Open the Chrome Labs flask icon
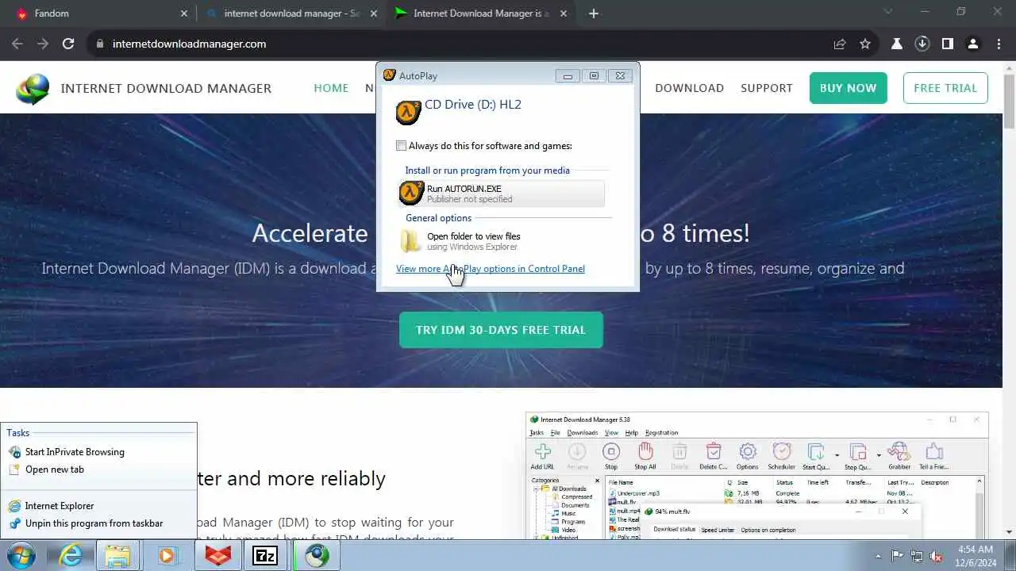 click(x=897, y=44)
